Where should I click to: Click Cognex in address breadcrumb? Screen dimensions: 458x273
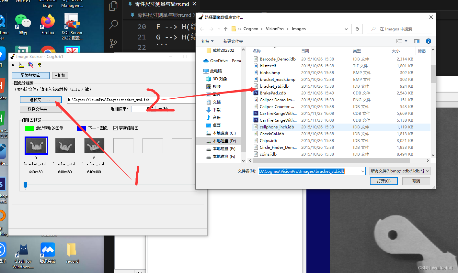tap(251, 29)
